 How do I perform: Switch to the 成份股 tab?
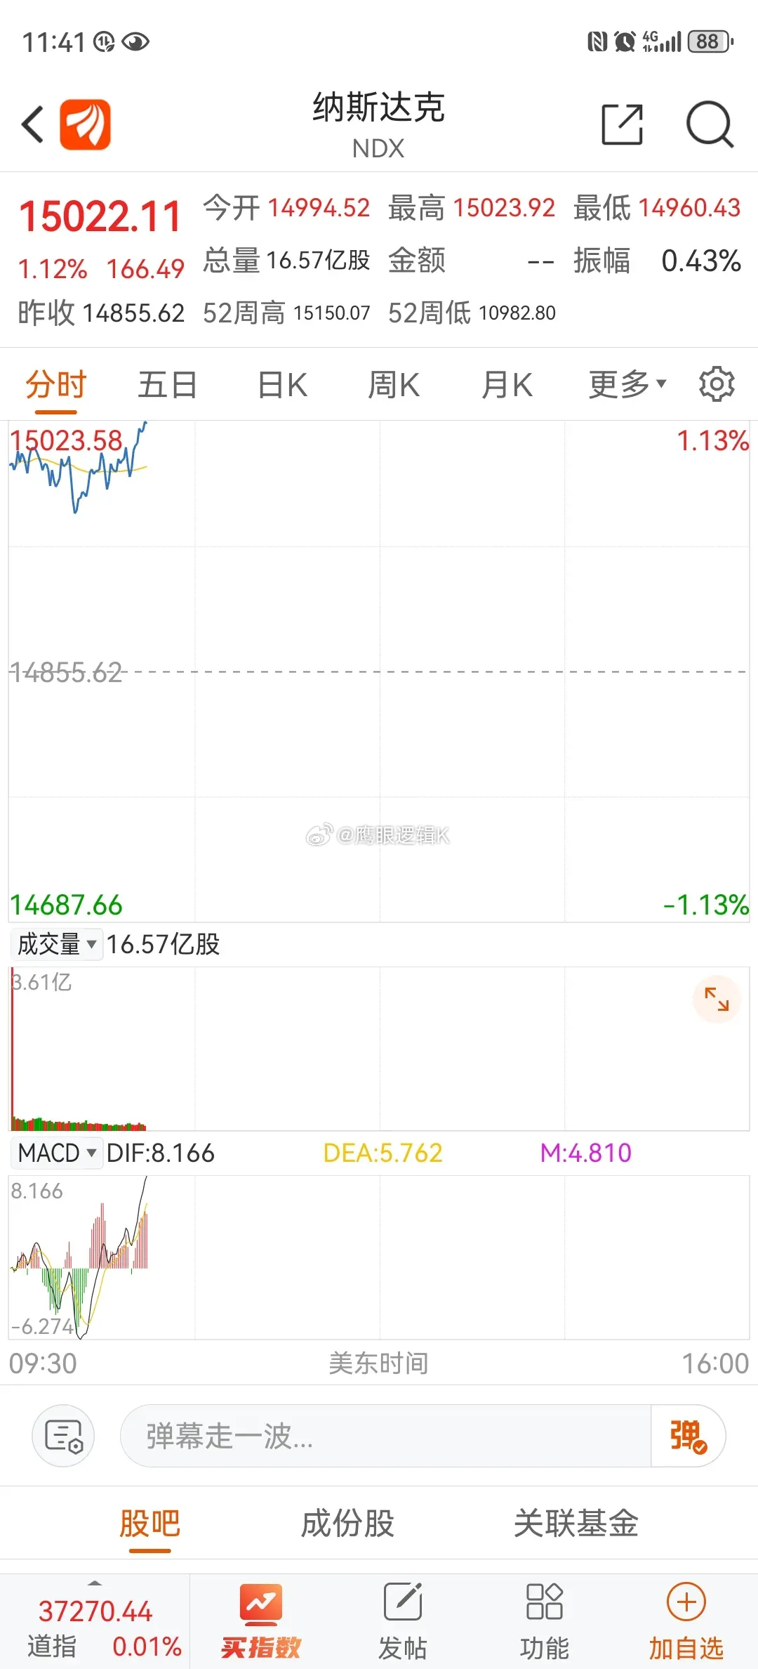[348, 1524]
